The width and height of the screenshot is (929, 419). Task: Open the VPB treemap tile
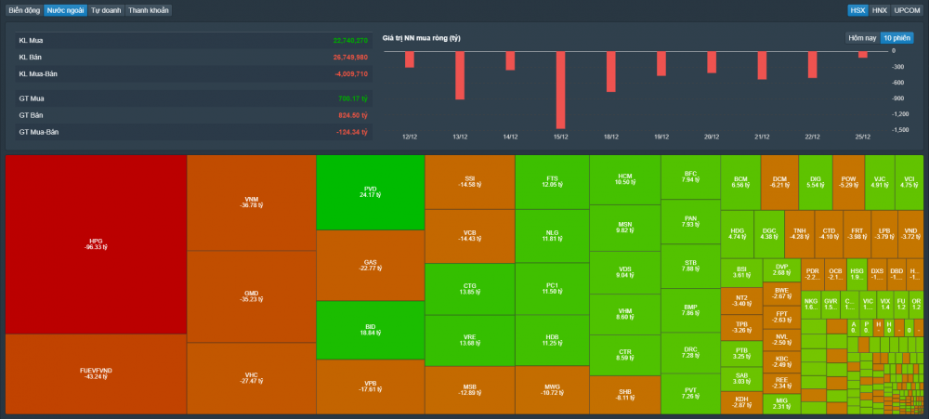pyautogui.click(x=371, y=386)
